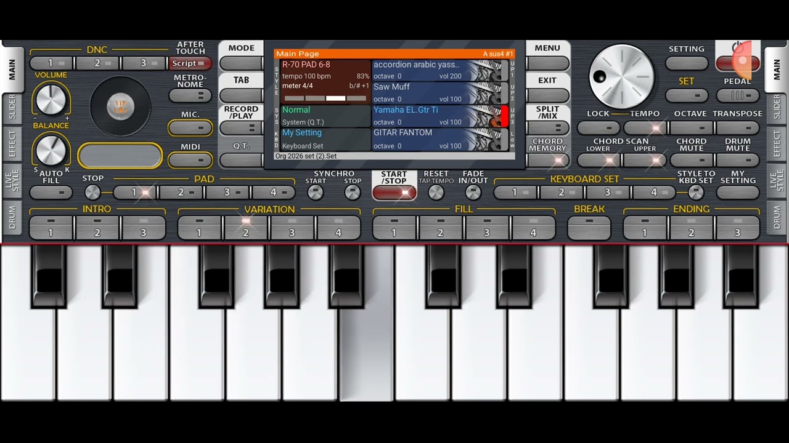Toggle the Metronome button
The image size is (789, 443).
[190, 95]
